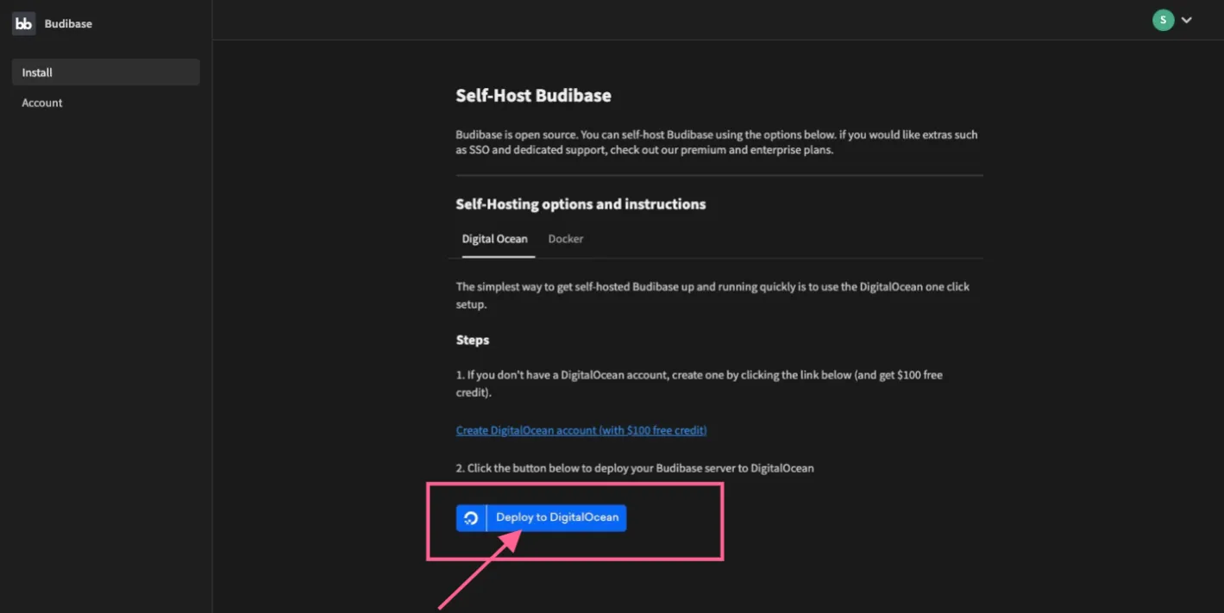This screenshot has width=1224, height=613.
Task: Select the Digital Ocean tab
Action: click(x=495, y=239)
